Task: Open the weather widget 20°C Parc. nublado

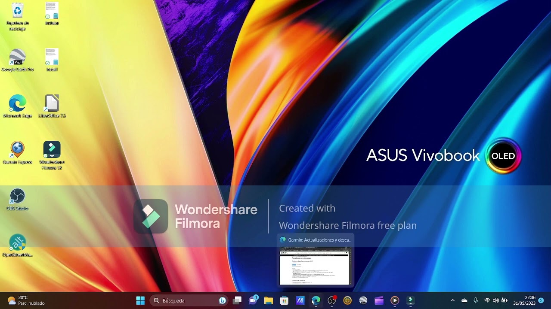Action: [x=26, y=300]
